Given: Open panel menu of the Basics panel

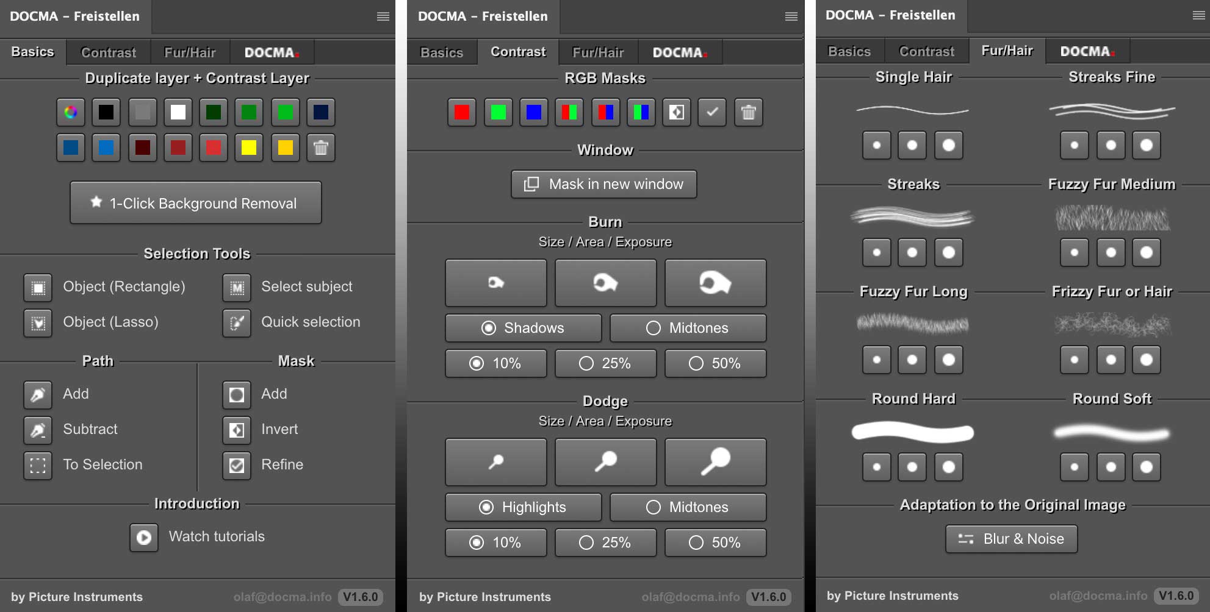Looking at the screenshot, I should point(383,16).
